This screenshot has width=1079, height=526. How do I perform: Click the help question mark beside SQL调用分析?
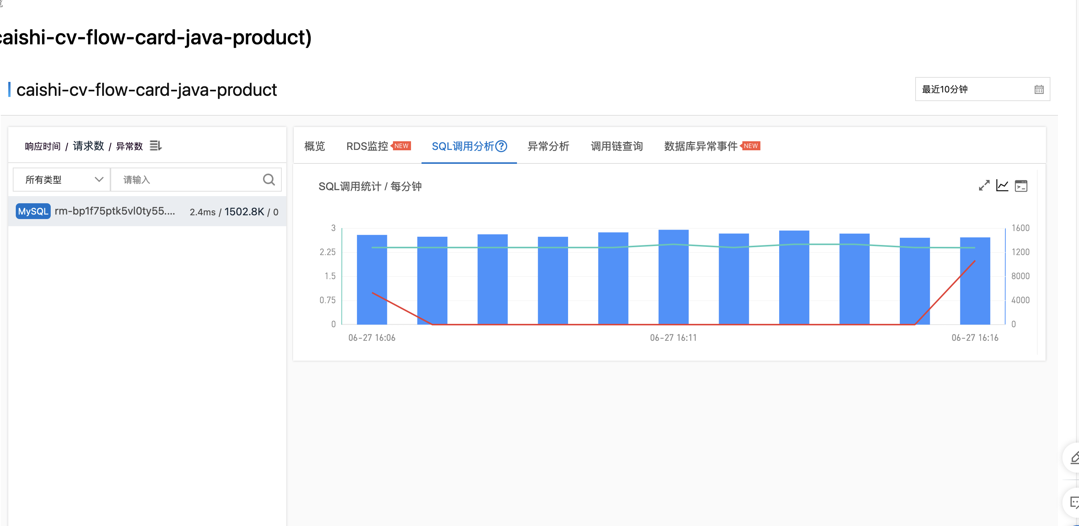coord(502,146)
